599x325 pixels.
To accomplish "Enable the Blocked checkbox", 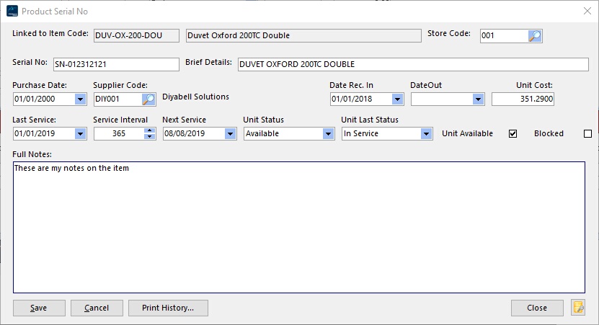I will coord(587,133).
